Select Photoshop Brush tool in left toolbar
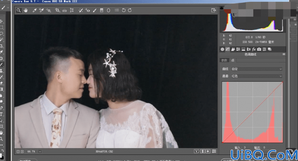The width and height of the screenshot is (298, 161). pos(2,64)
